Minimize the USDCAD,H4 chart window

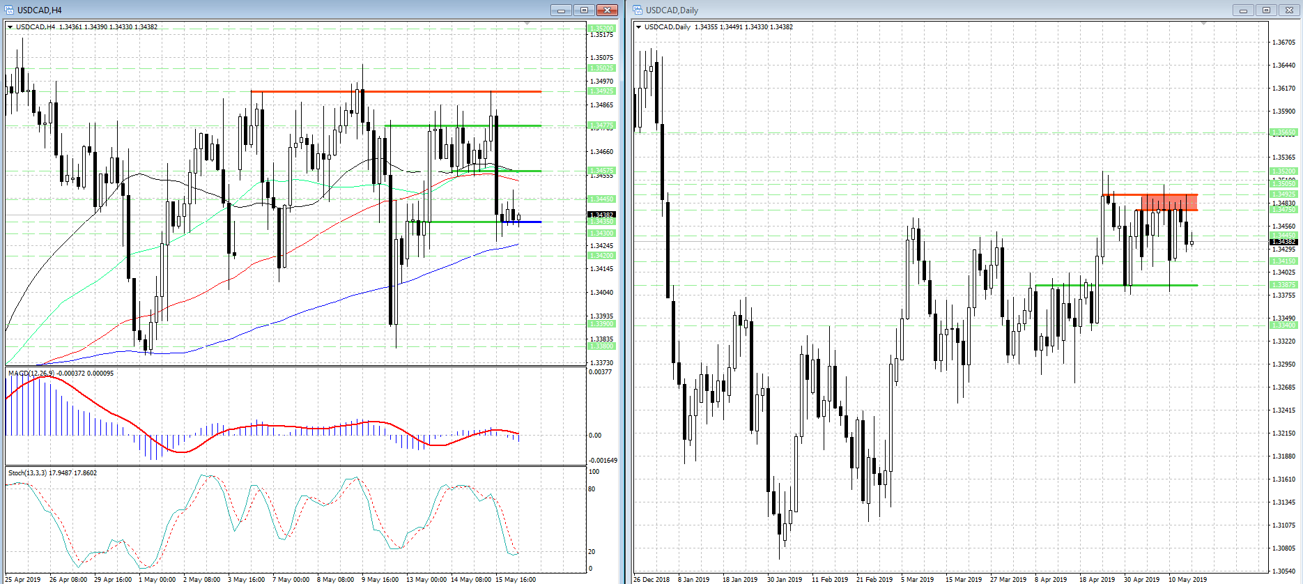pyautogui.click(x=560, y=10)
